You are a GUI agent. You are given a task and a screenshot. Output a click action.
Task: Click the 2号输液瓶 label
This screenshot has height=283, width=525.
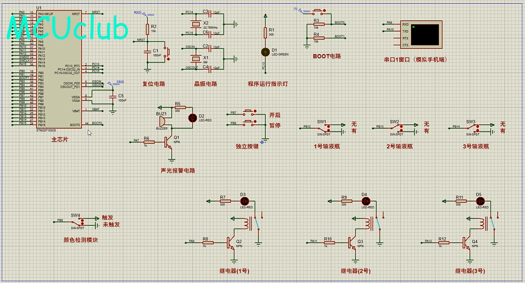click(399, 146)
